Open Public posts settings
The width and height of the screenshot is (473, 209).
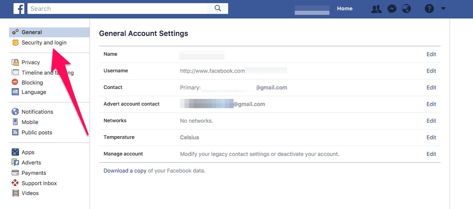tap(37, 133)
